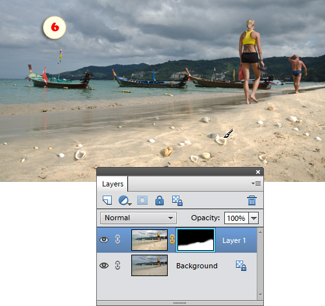Click the mask link icon on Layer 1
The image size is (325, 306).
tap(172, 240)
